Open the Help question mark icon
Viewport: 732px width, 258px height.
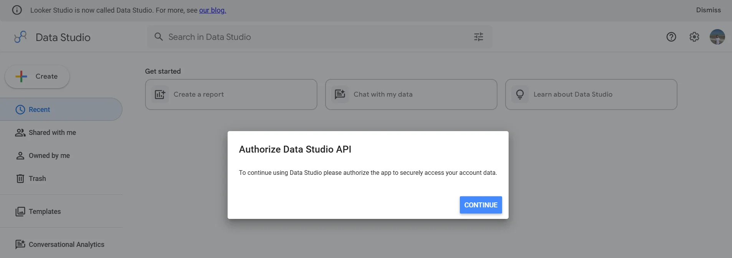(x=671, y=37)
